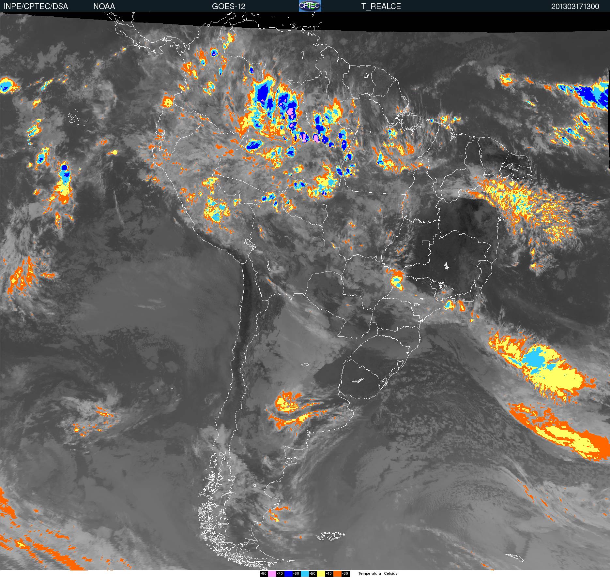The width and height of the screenshot is (610, 577).
Task: Click the -30 legend value
Action: pos(345,573)
